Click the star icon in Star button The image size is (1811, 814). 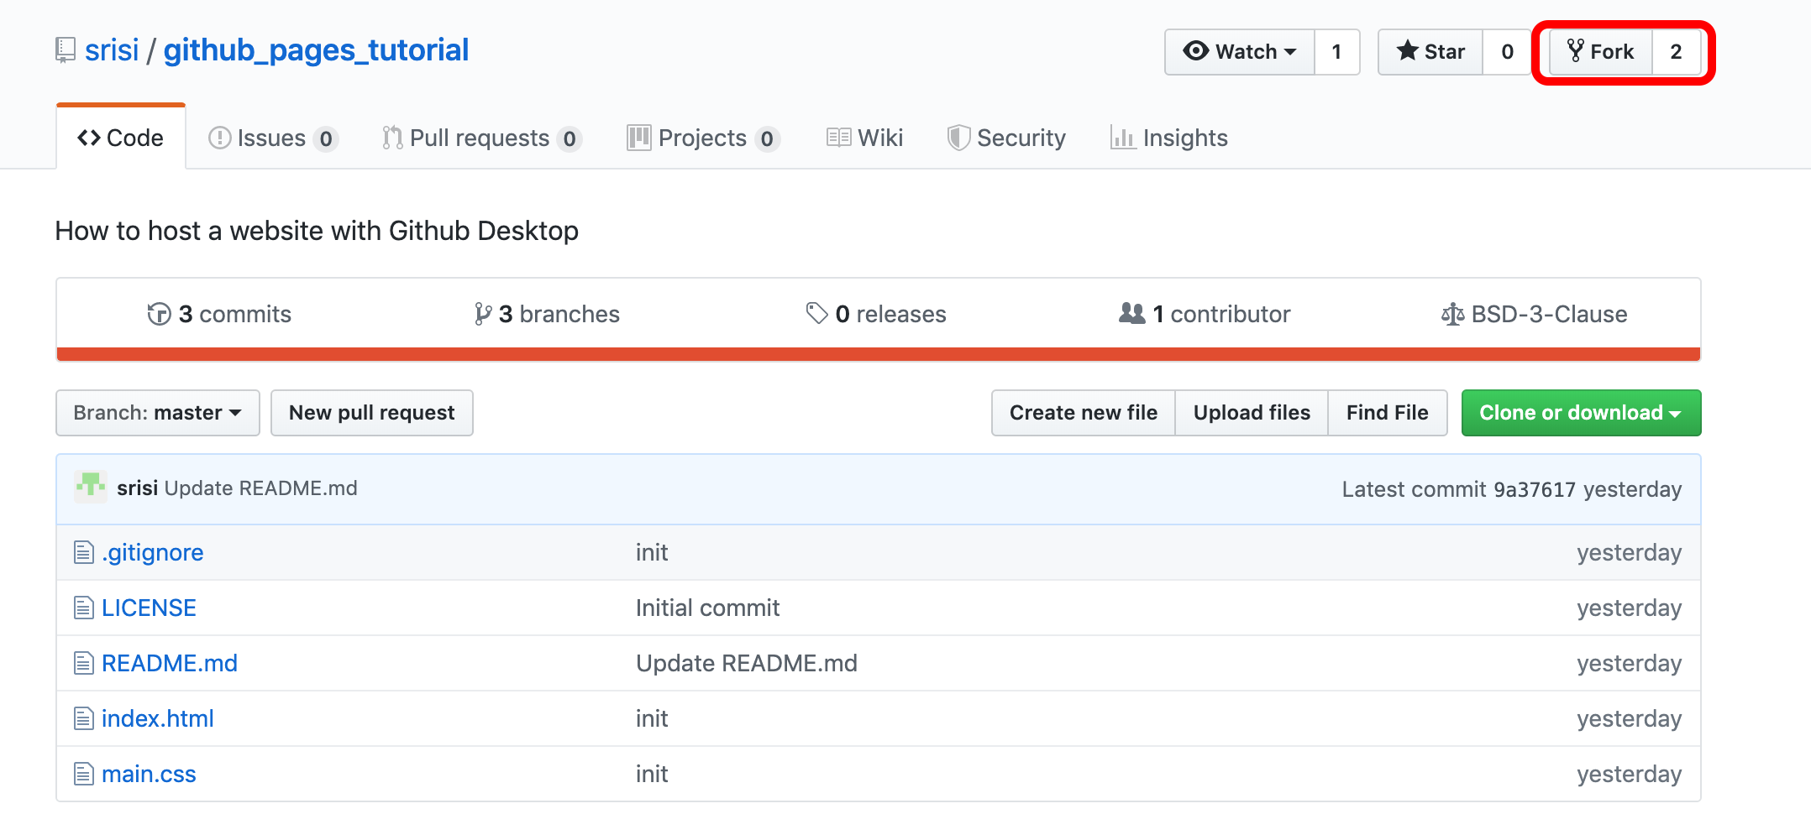pyautogui.click(x=1407, y=51)
